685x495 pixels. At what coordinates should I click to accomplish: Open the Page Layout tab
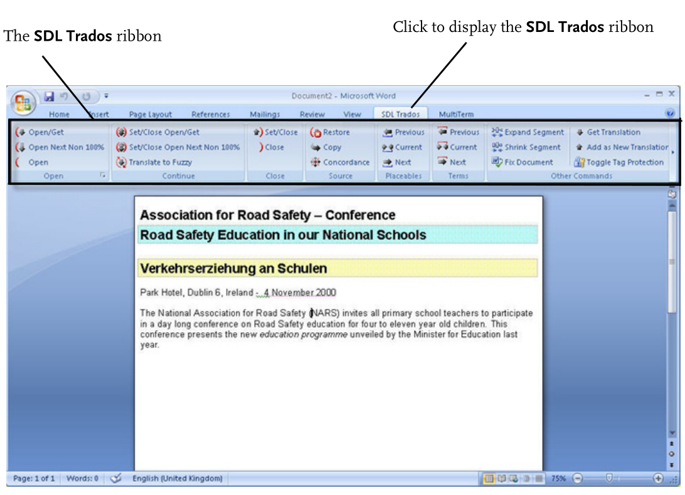tap(151, 114)
